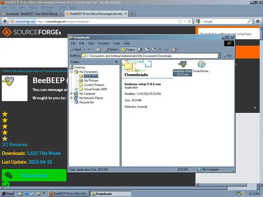This screenshot has width=263, height=197.
Task: Open Firefox's Bookmarks menu
Action: 48,7
